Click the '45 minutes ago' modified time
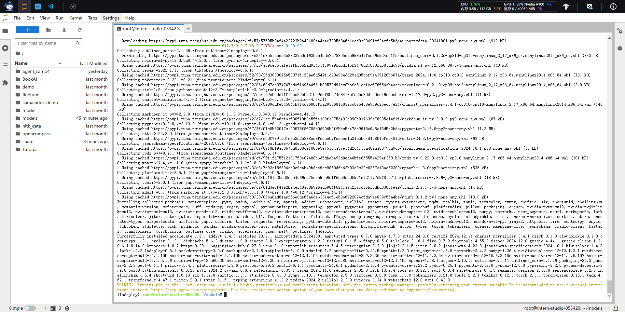This screenshot has width=625, height=312. click(92, 118)
